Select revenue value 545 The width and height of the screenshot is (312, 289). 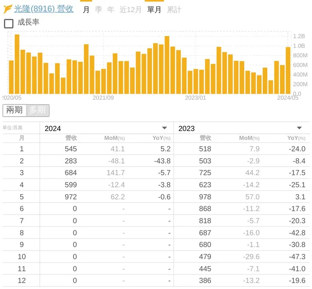point(71,149)
